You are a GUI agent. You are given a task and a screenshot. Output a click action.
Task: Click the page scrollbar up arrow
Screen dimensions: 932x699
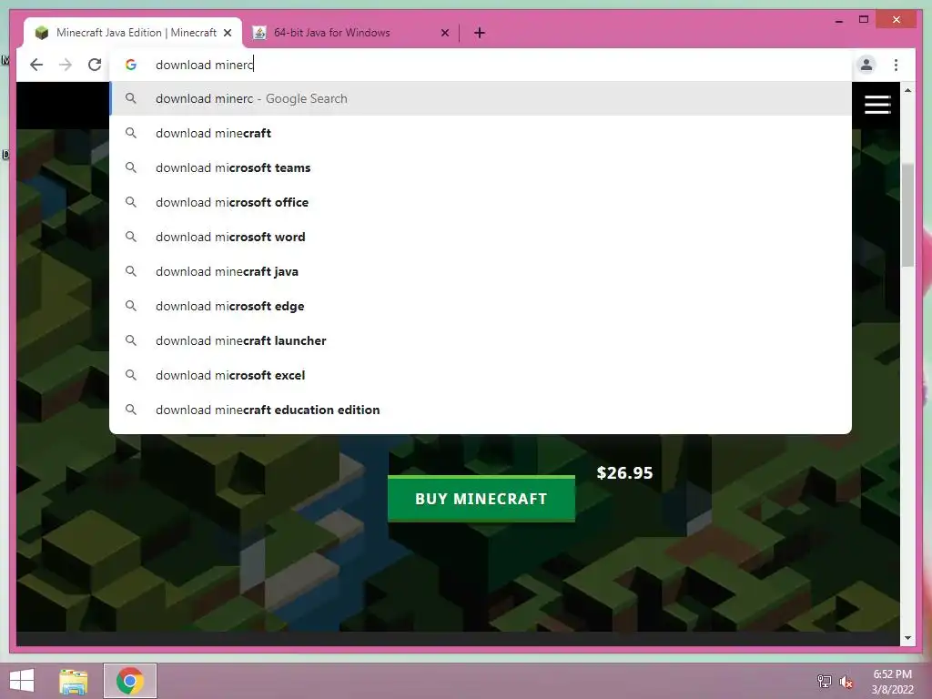pyautogui.click(x=907, y=90)
